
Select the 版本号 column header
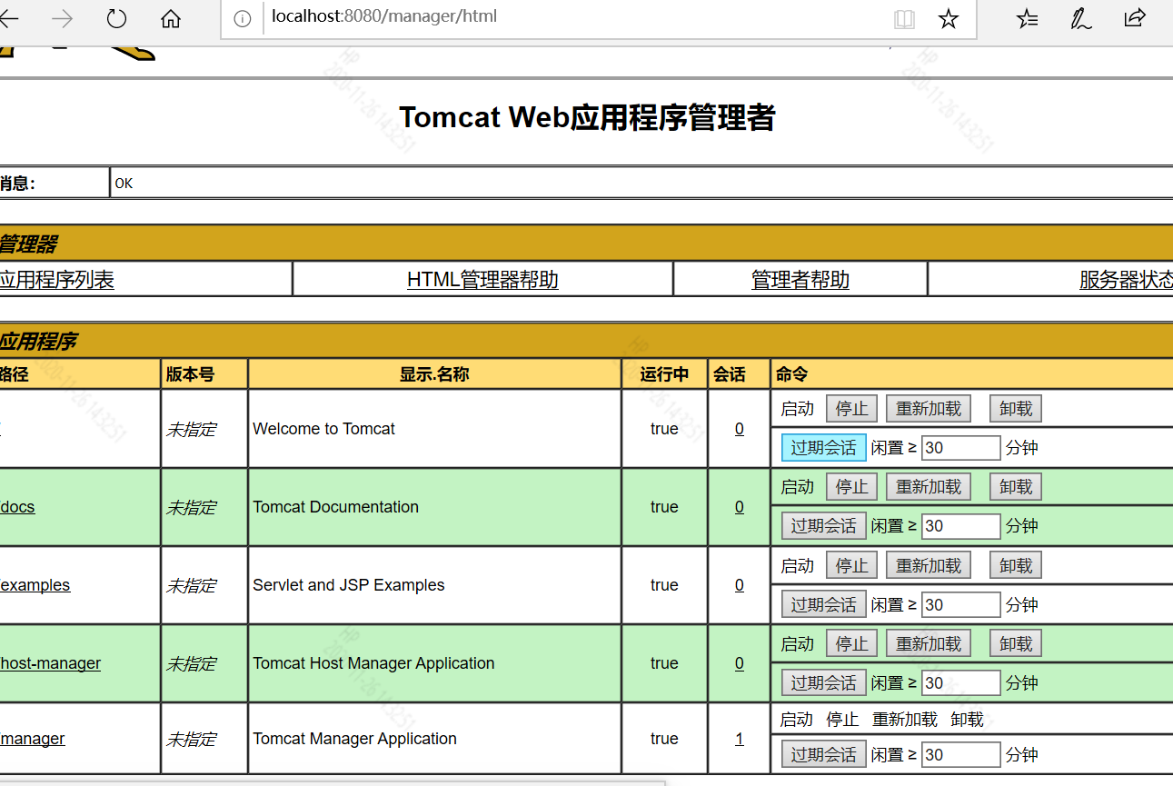coord(190,373)
